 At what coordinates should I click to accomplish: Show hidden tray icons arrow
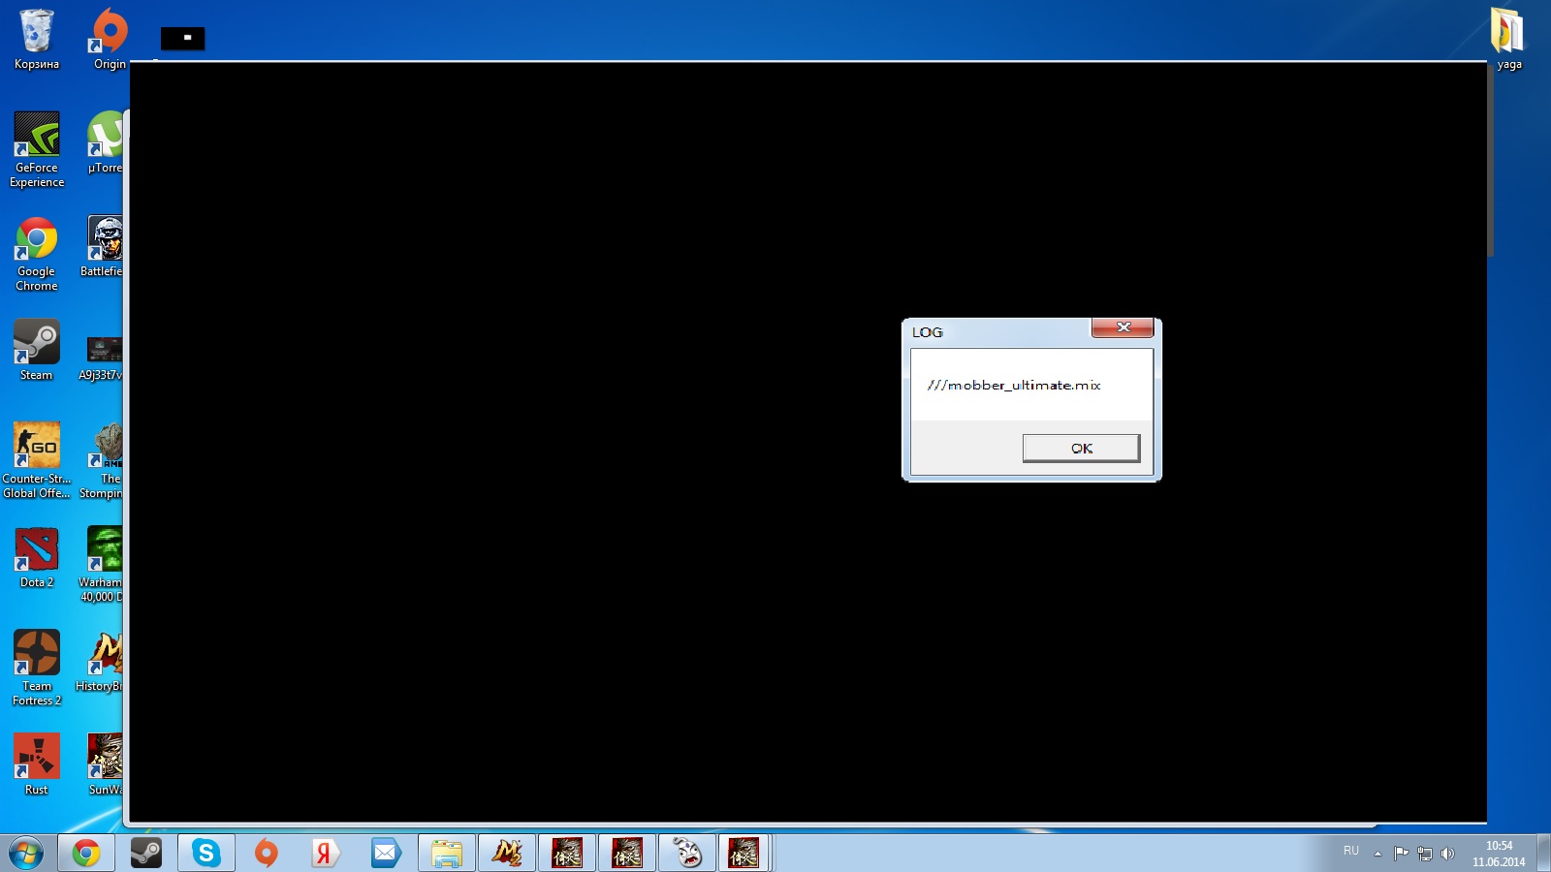point(1377,854)
